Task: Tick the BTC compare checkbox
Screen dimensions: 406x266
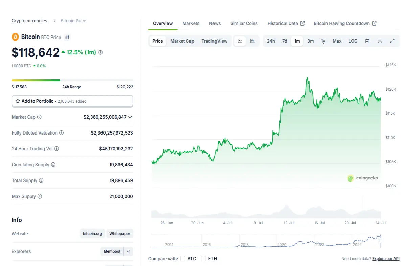Action: coord(183,259)
